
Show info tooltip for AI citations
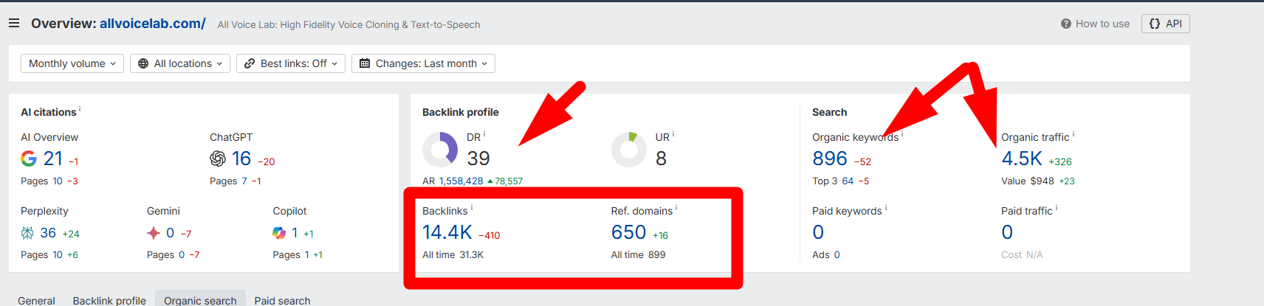click(80, 109)
